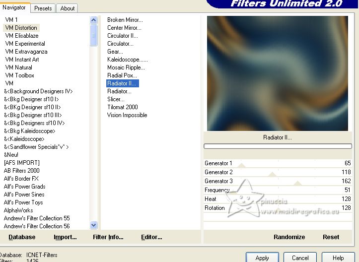The width and height of the screenshot is (359, 262).
Task: Choose &<BKg Designer sf10 II> category
Action: point(32,107)
